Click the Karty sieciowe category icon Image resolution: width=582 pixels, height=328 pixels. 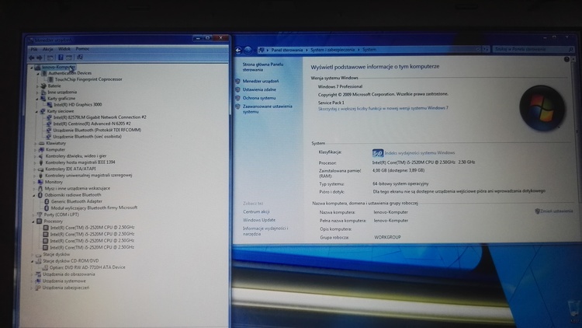(x=43, y=111)
